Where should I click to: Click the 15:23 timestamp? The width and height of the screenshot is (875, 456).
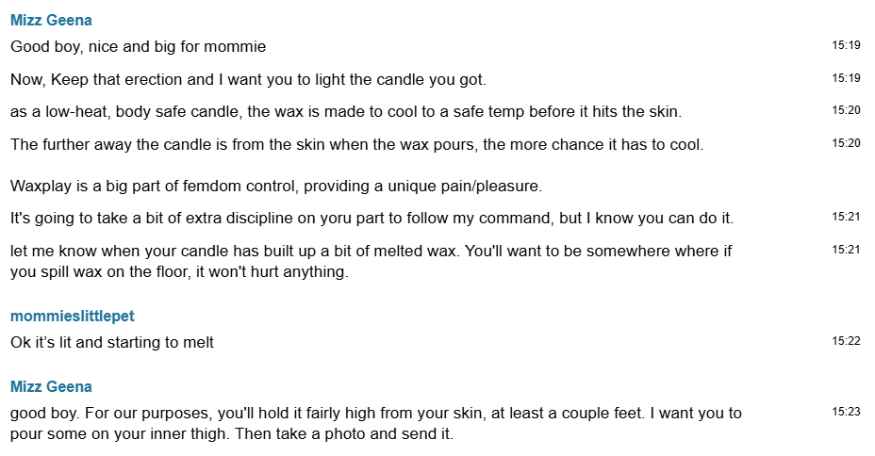[x=846, y=412]
